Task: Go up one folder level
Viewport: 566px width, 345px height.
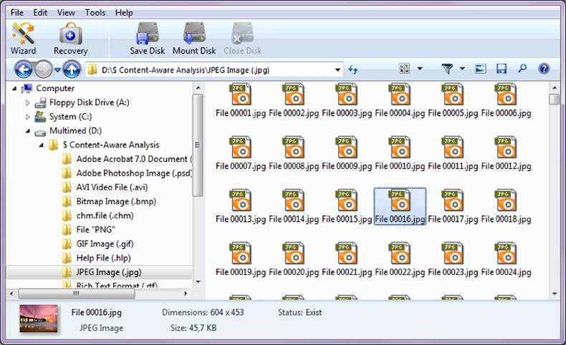Action: pos(70,69)
